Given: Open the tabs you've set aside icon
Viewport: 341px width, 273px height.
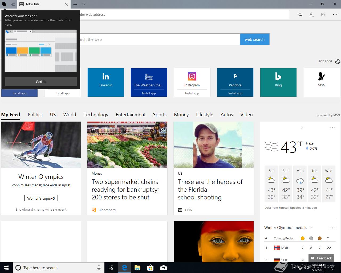Looking at the screenshot, I should click(4, 4).
